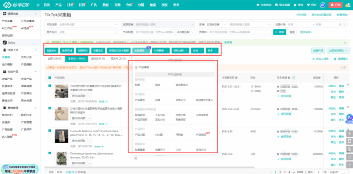
Task: Switch to the 全部 (22407) tab
Action: (x=55, y=59)
